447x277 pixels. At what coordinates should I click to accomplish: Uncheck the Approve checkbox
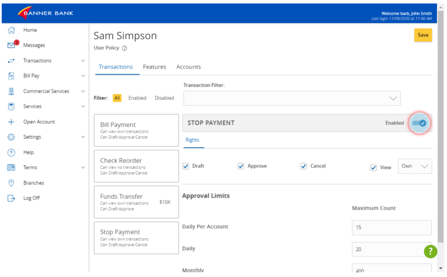tap(241, 166)
